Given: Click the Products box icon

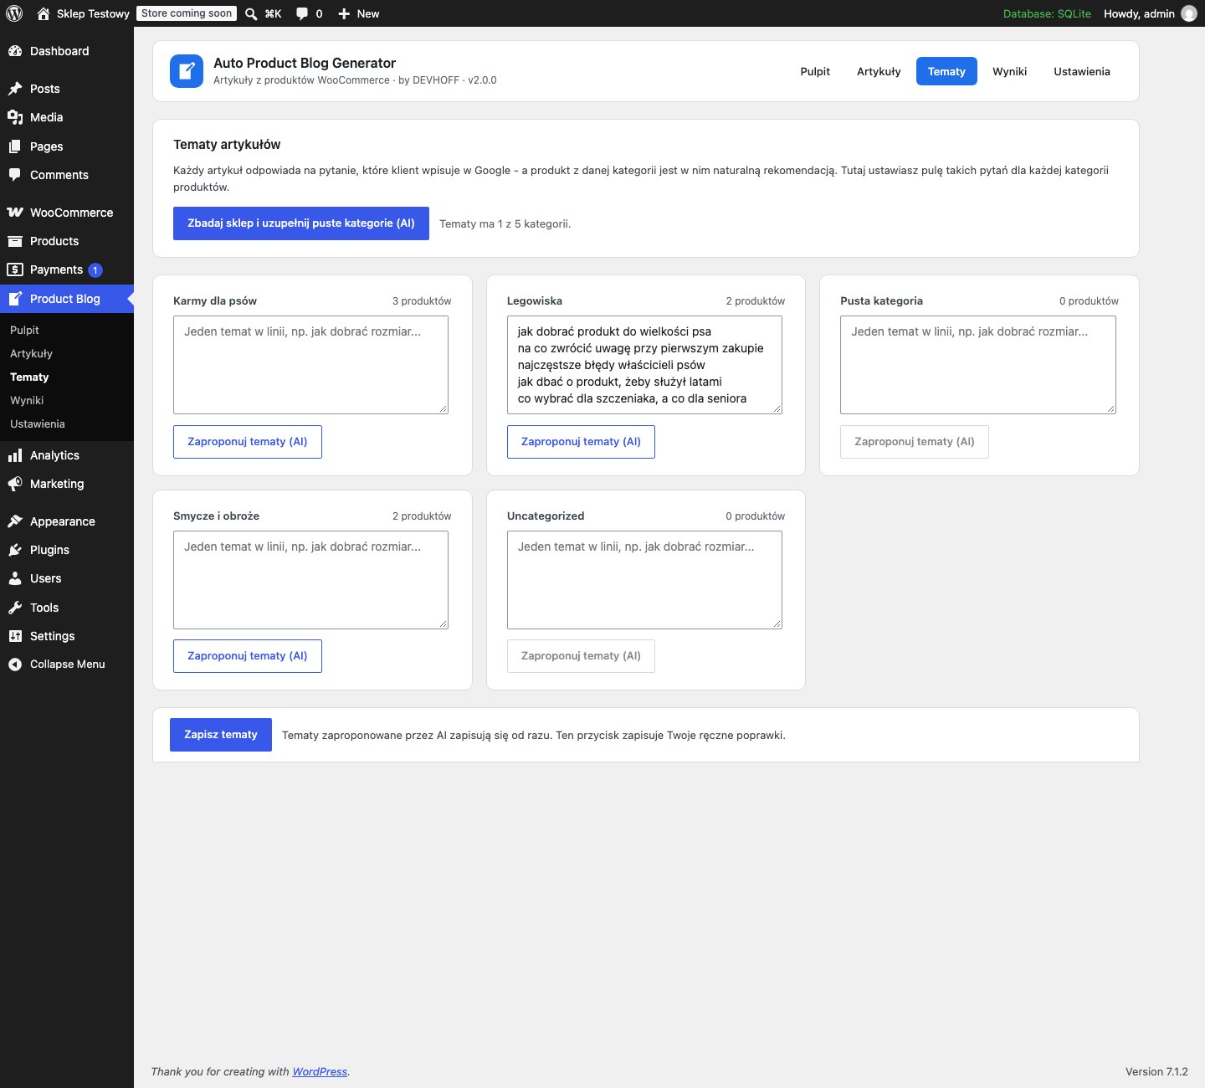Looking at the screenshot, I should 15,241.
